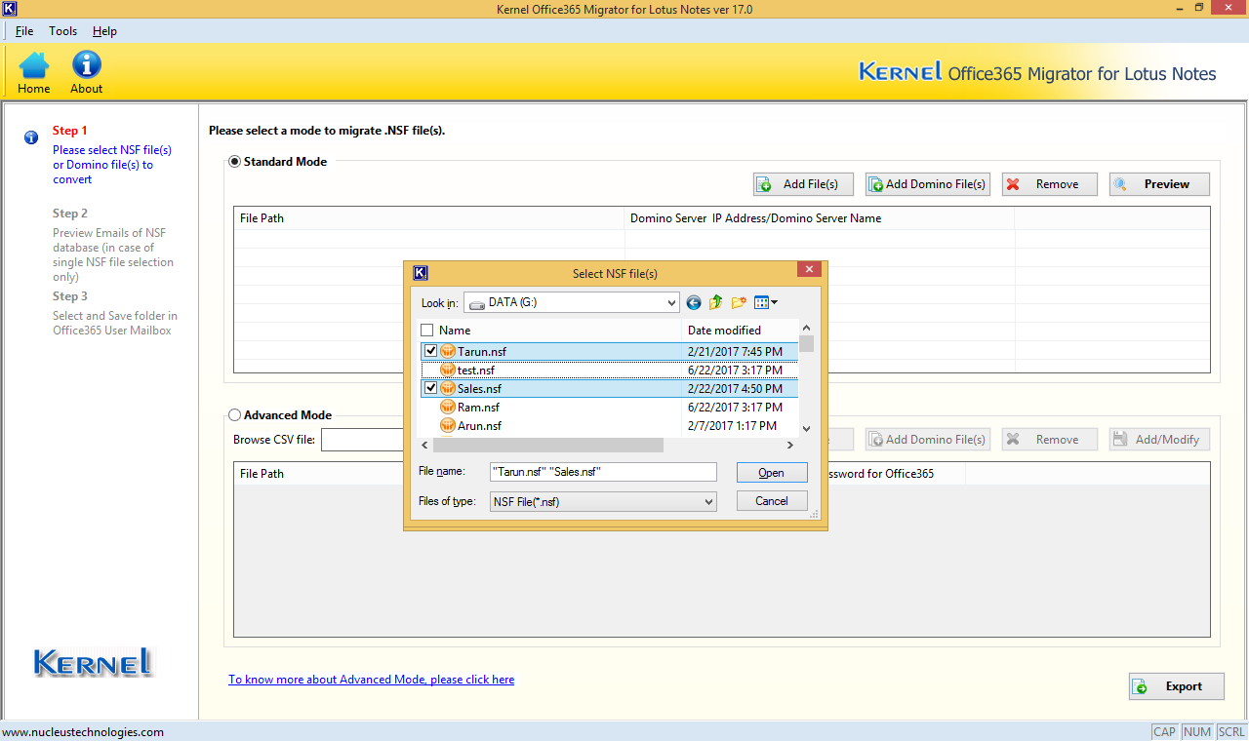Click the horizontal scrollbar right arrow in dialog
The width and height of the screenshot is (1249, 741).
pyautogui.click(x=790, y=446)
